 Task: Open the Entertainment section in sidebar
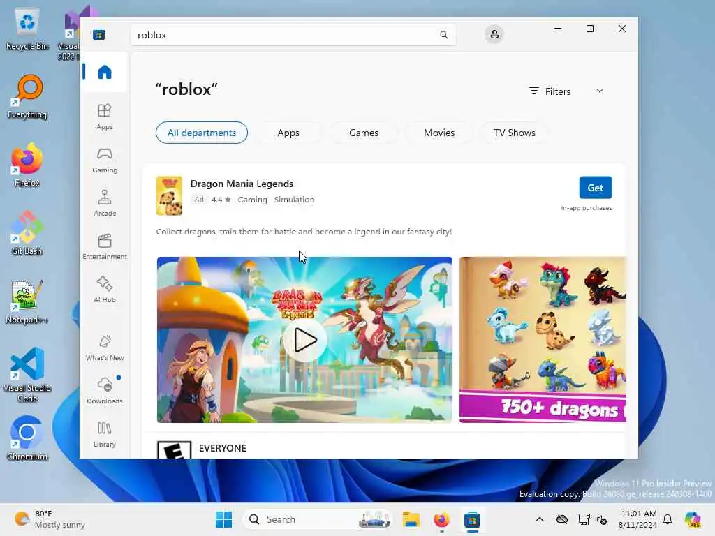(105, 246)
